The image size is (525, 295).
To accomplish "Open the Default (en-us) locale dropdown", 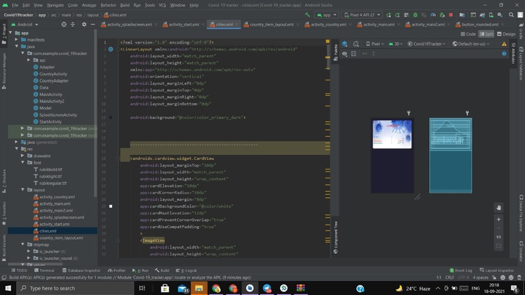I will tap(471, 44).
